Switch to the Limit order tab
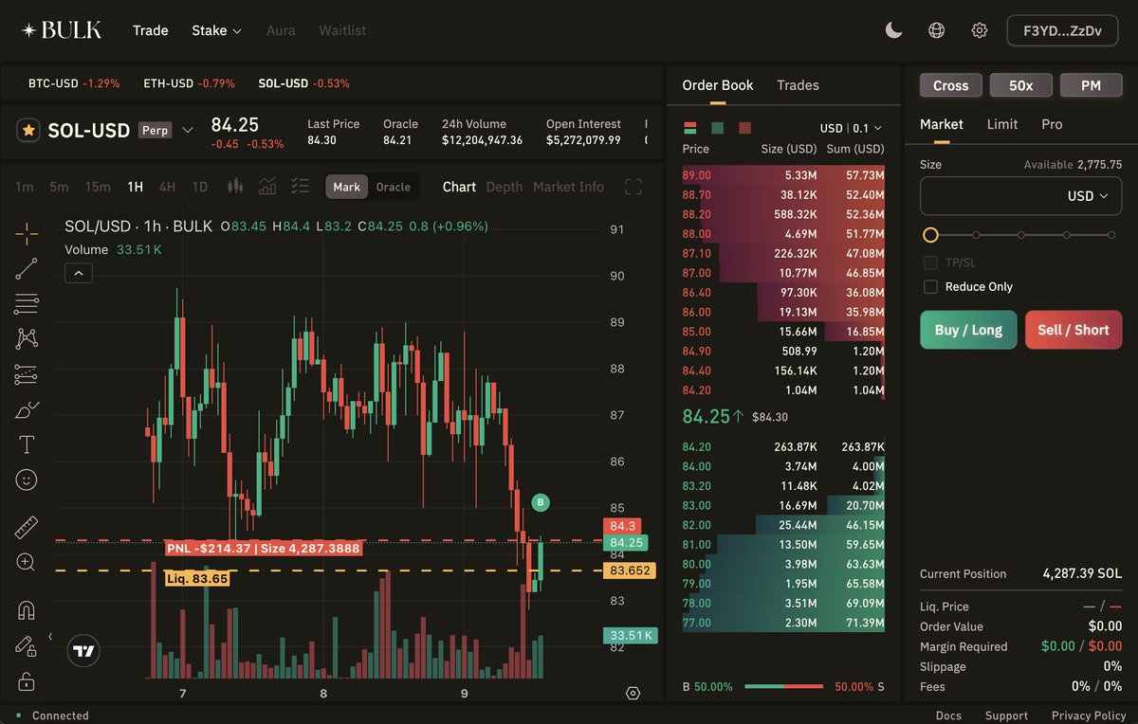Screen dimensions: 1138x724 pos(1002,124)
